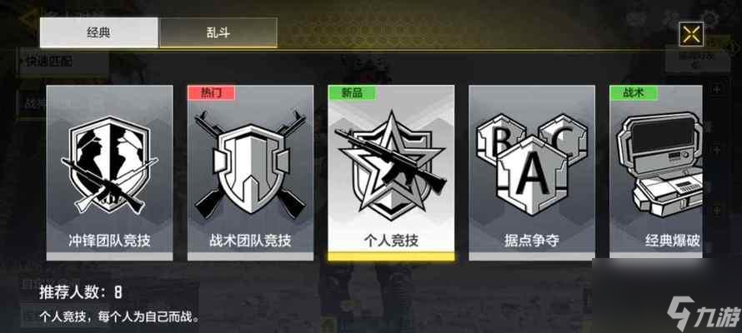
Task: Click the green 新品 badge
Action: (x=352, y=92)
